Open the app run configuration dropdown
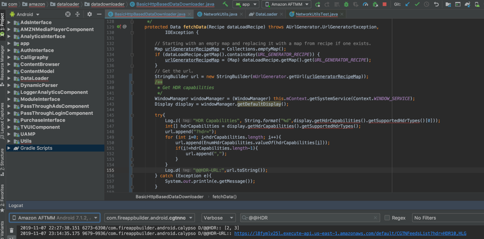This screenshot has width=484, height=239. click(x=246, y=4)
